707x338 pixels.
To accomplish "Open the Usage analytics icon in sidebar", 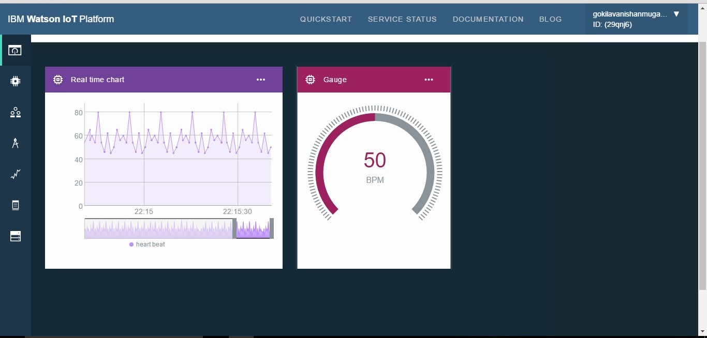I will click(15, 174).
